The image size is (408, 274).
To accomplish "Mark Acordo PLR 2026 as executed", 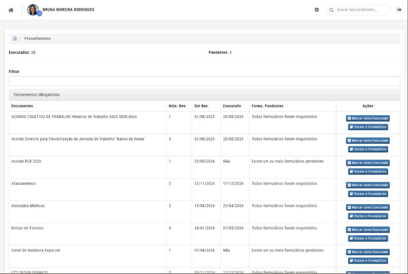I will pyautogui.click(x=368, y=163).
